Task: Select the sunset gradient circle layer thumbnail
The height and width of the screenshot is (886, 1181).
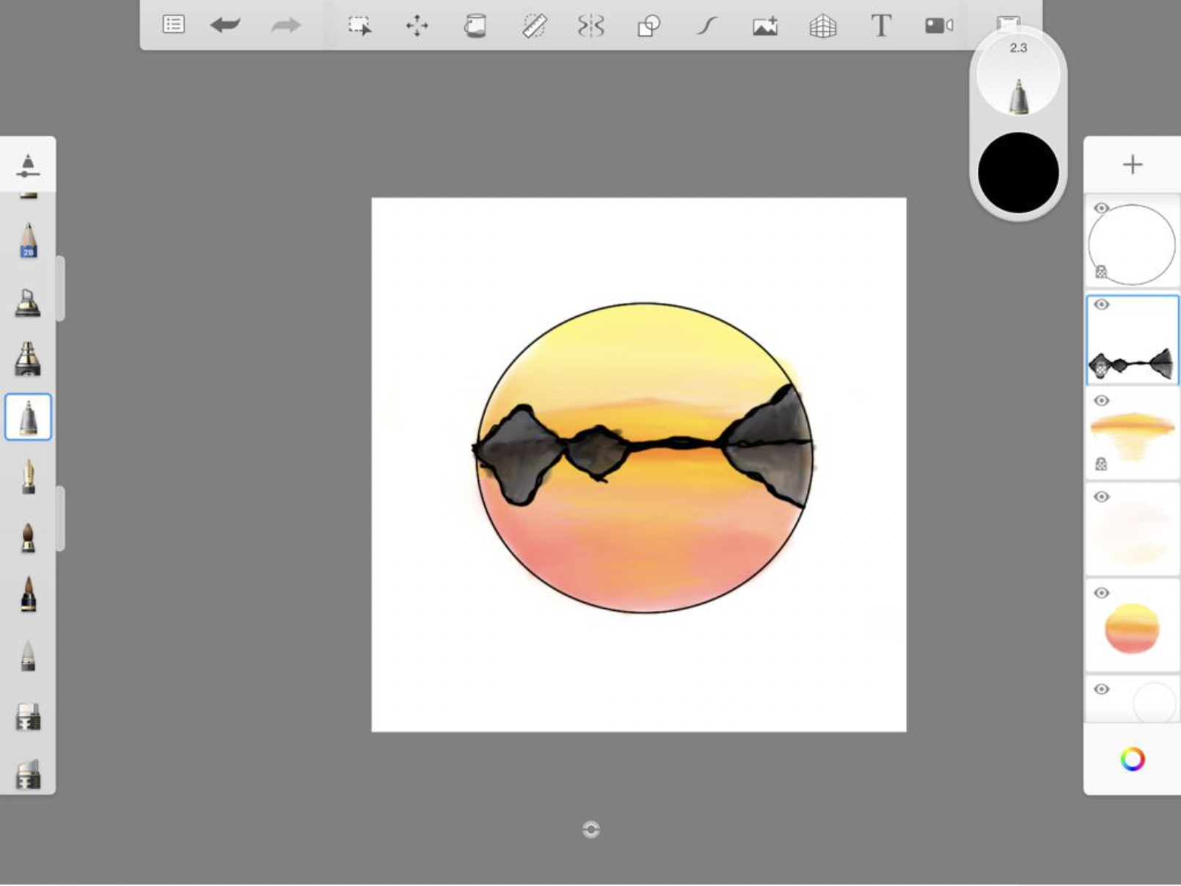Action: point(1133,626)
